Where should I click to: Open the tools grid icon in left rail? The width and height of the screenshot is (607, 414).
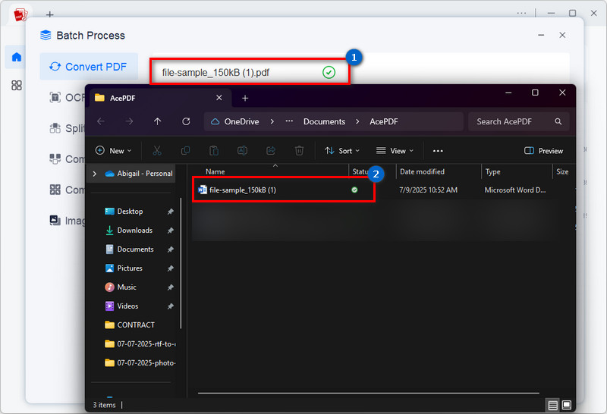(x=17, y=85)
